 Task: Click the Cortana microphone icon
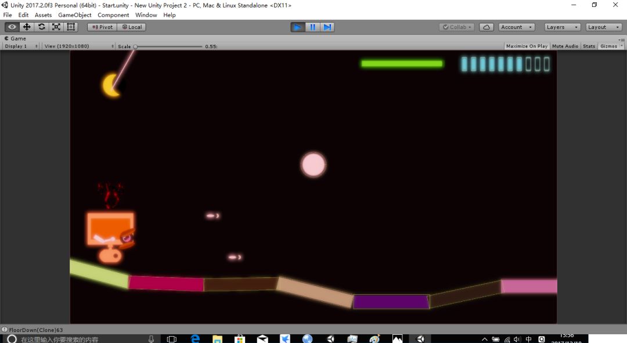click(x=151, y=340)
